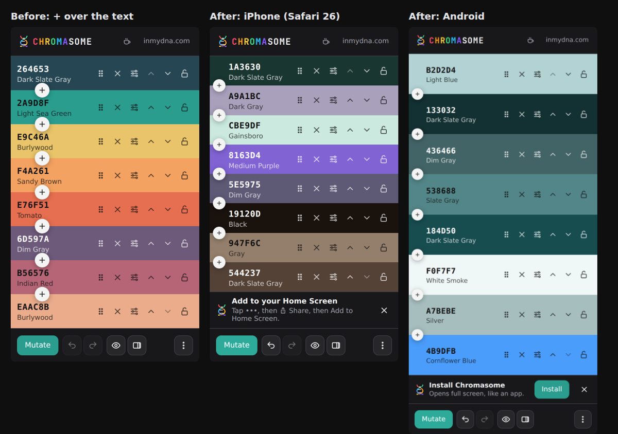Lock the E9C46A Burlywood color

184,141
